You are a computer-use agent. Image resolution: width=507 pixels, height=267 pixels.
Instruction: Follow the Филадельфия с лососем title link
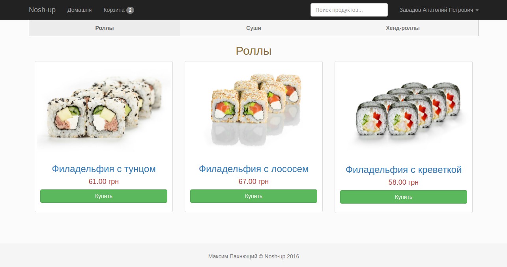[x=254, y=169]
